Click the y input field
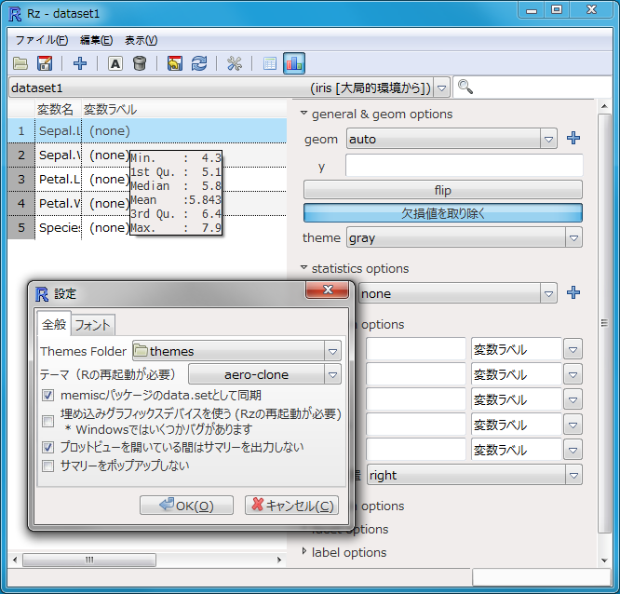Screen dimensions: 620x594 click(x=464, y=166)
